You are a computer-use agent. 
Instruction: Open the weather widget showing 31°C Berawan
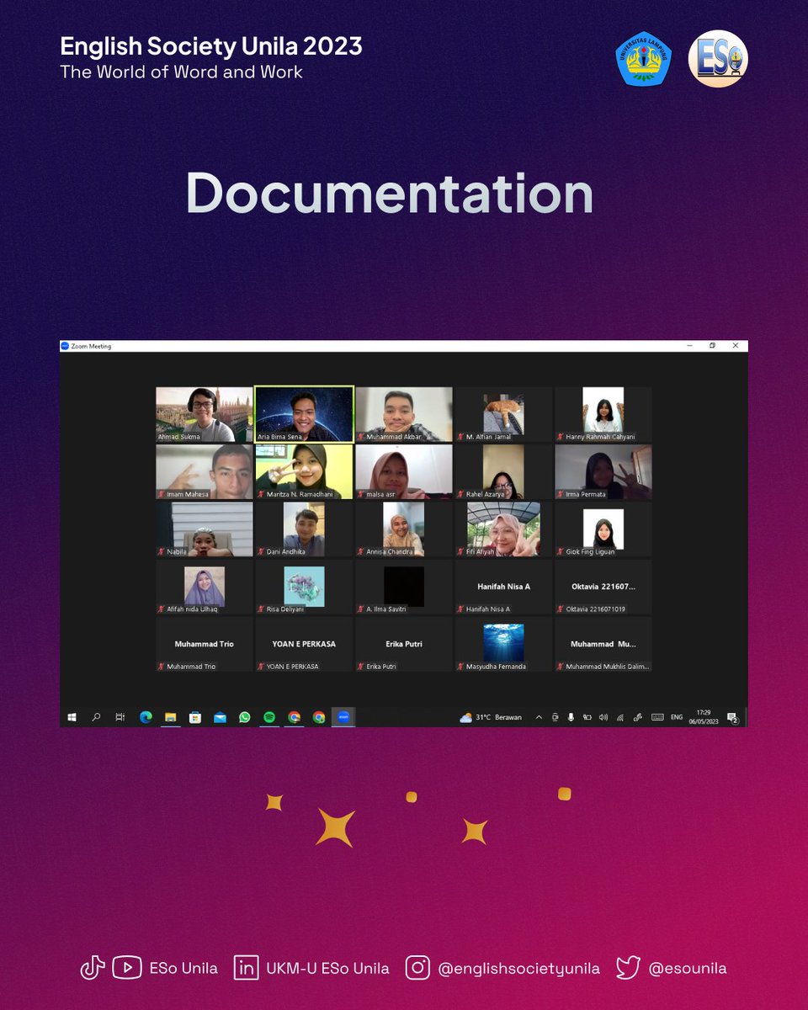coord(491,717)
